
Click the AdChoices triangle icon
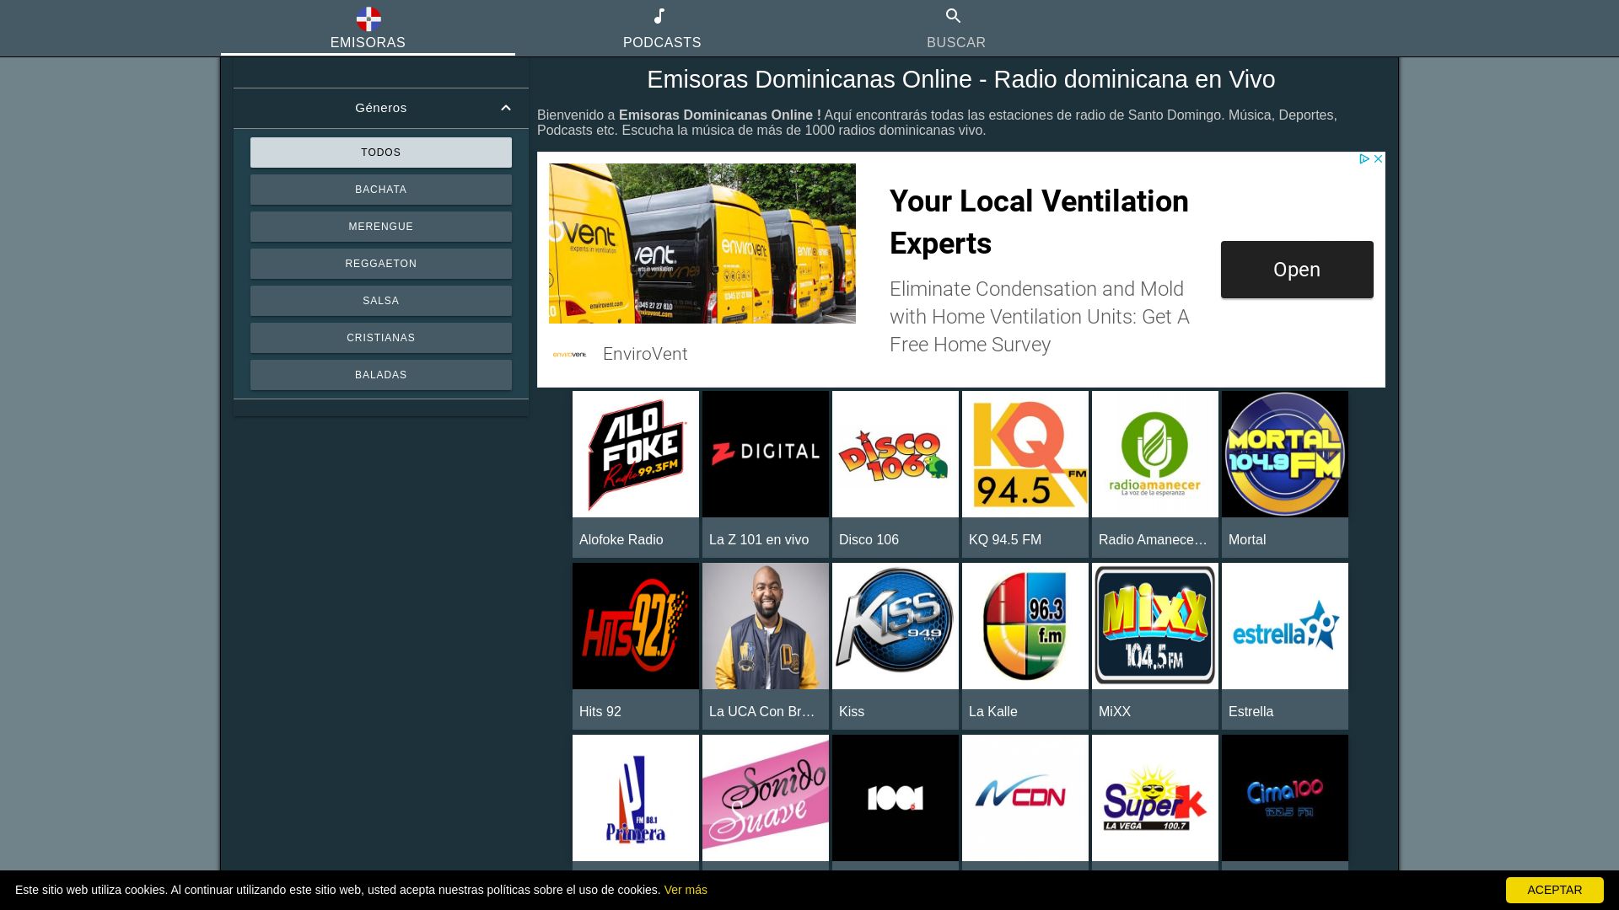coord(1364,158)
